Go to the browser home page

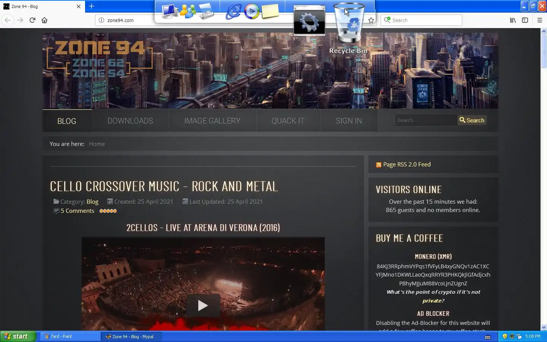[44, 20]
